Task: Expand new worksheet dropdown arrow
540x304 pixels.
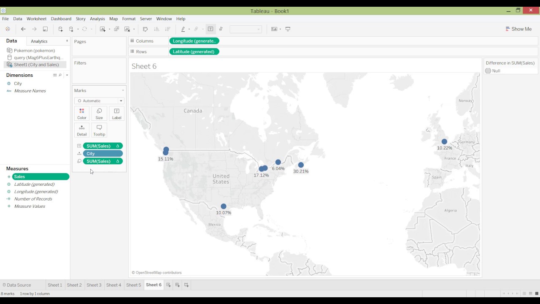Action: 109,29
